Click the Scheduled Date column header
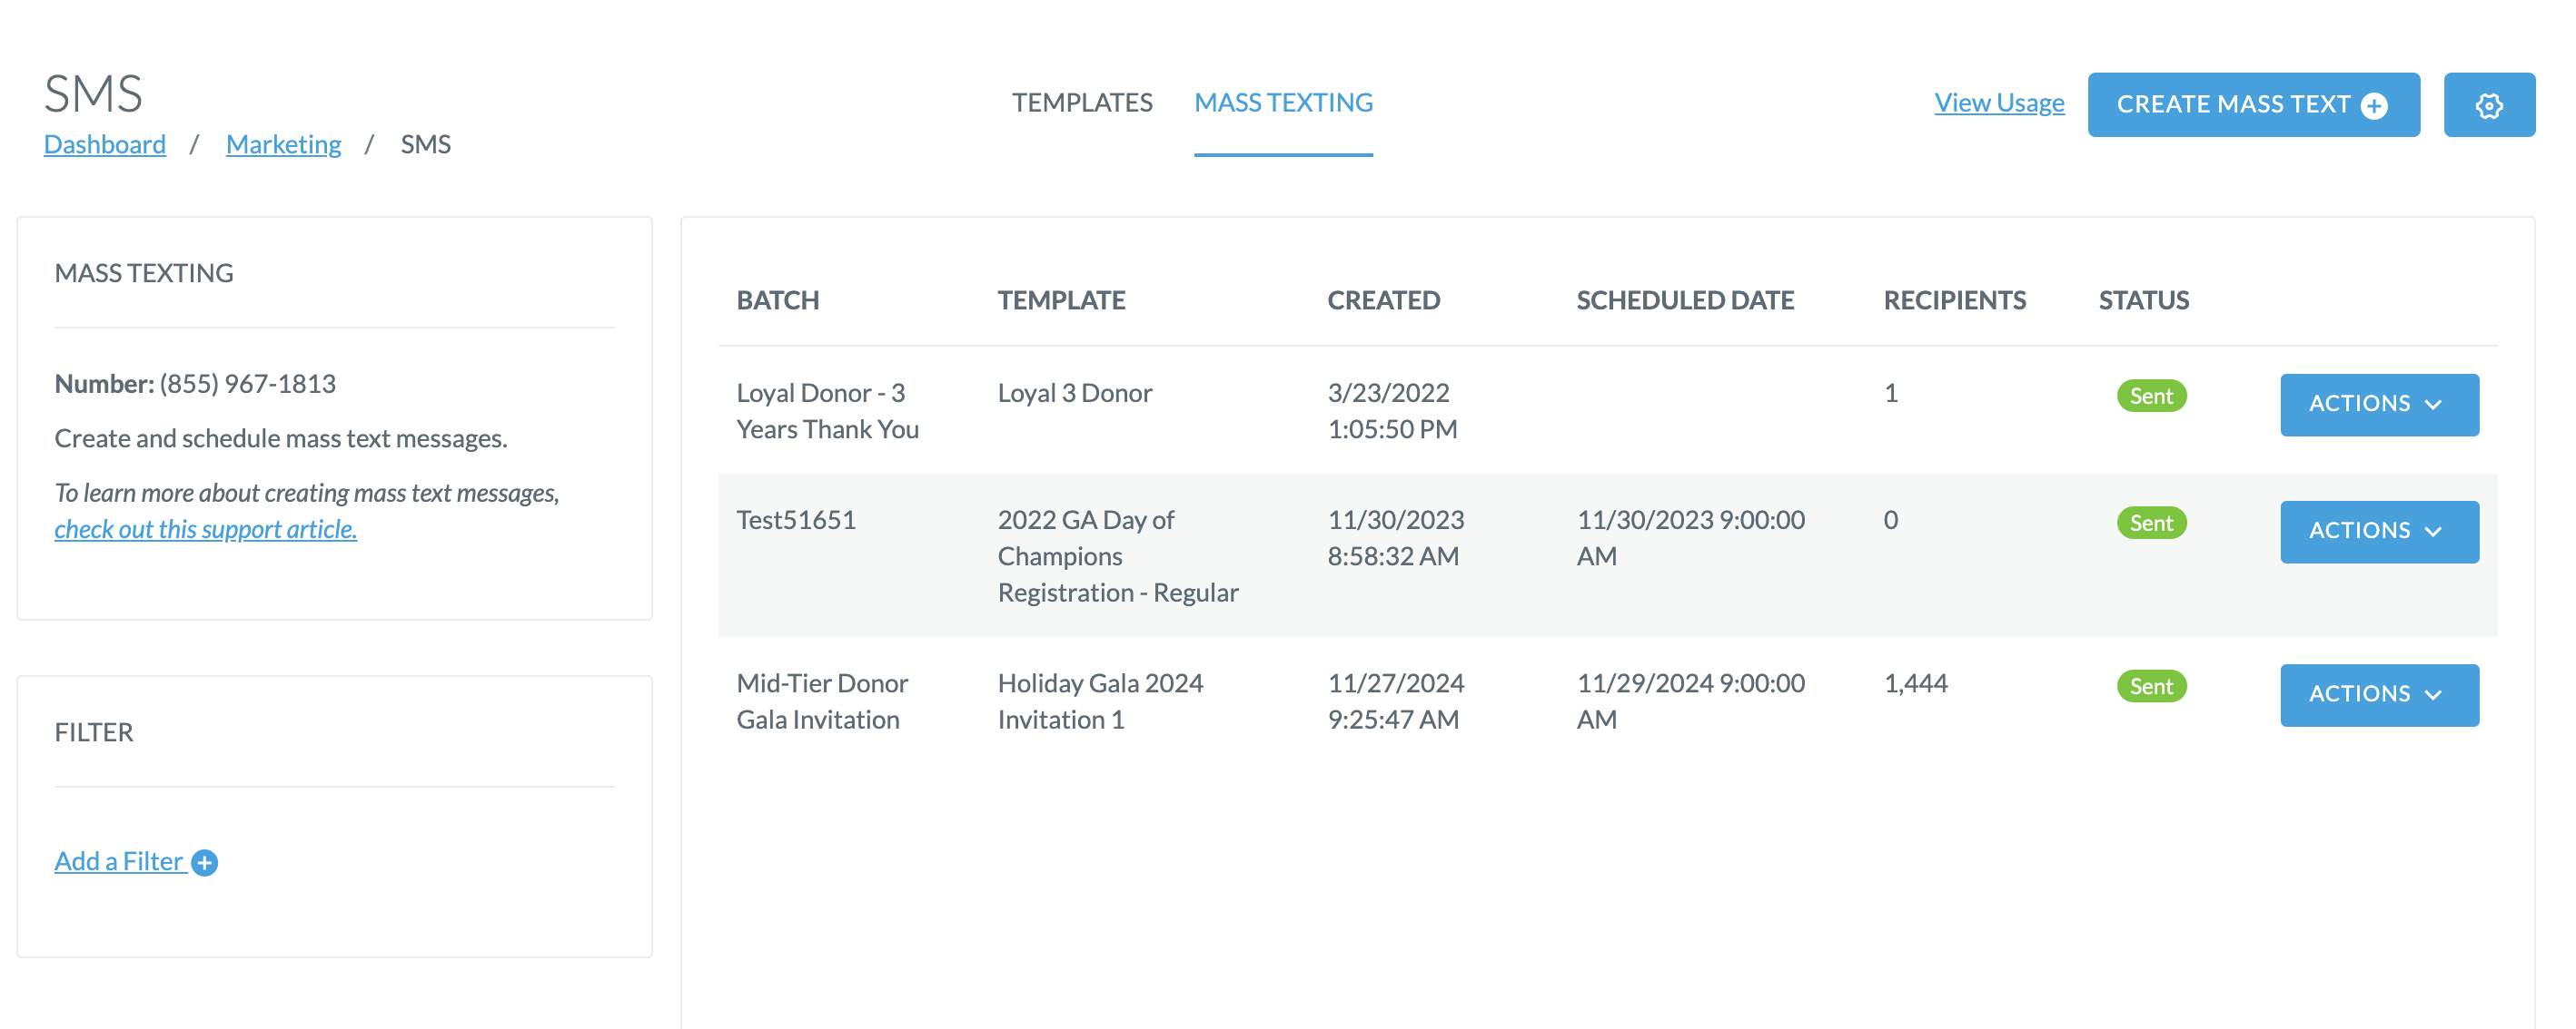2576x1029 pixels. click(1685, 299)
